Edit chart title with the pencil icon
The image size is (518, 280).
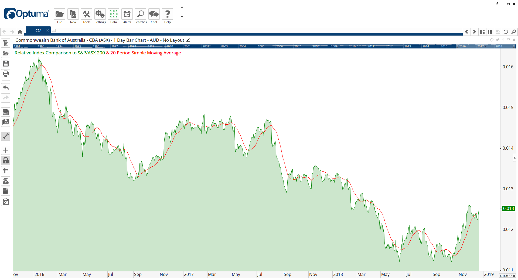(188, 40)
